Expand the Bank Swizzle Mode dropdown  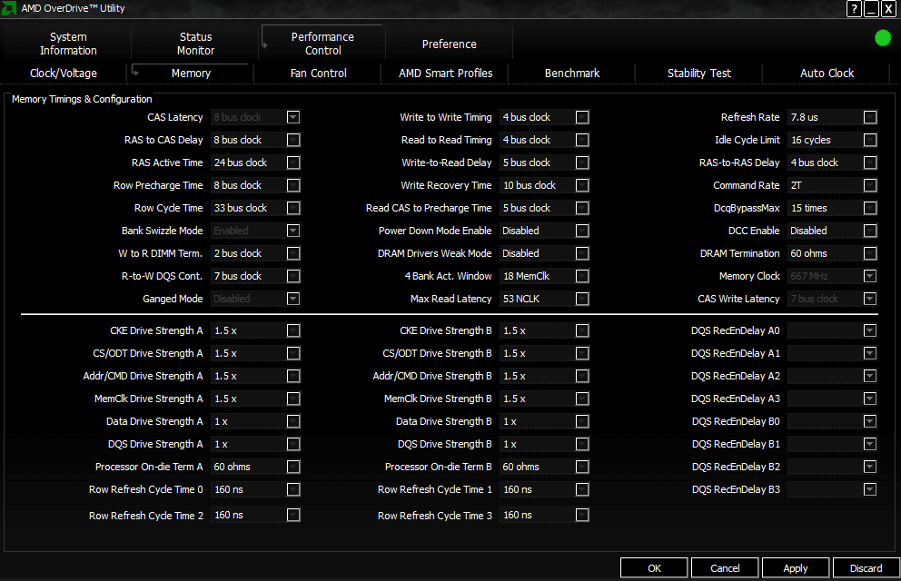pyautogui.click(x=293, y=231)
